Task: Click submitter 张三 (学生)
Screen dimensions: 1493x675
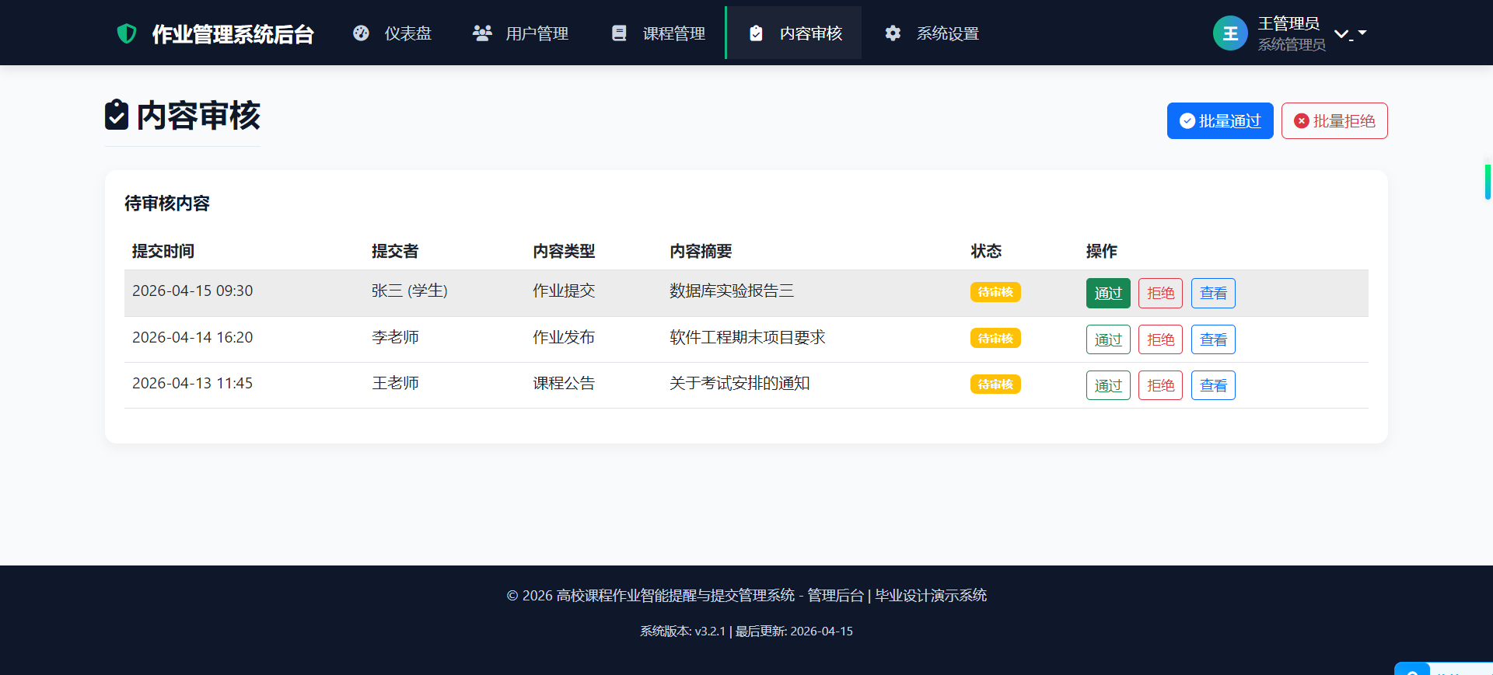Action: pos(410,291)
